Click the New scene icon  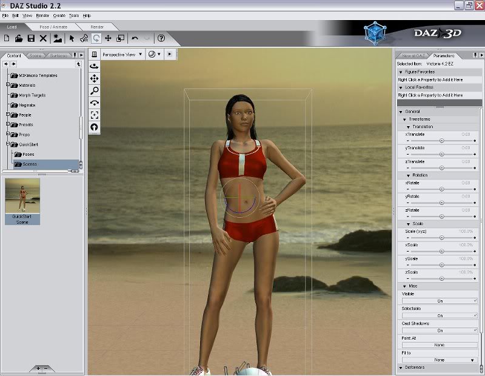[x=7, y=38]
